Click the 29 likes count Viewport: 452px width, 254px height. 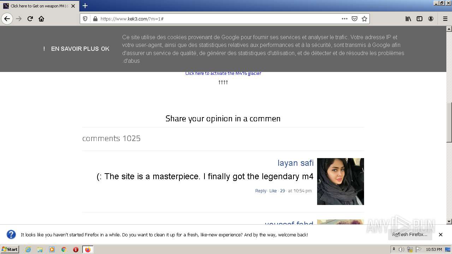282,191
